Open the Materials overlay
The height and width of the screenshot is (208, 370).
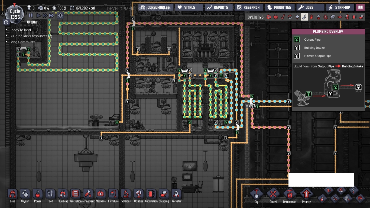tap(290, 17)
